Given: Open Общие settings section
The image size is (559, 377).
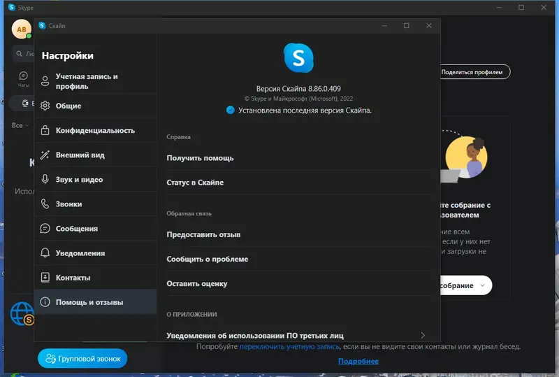Looking at the screenshot, I should 96,106.
